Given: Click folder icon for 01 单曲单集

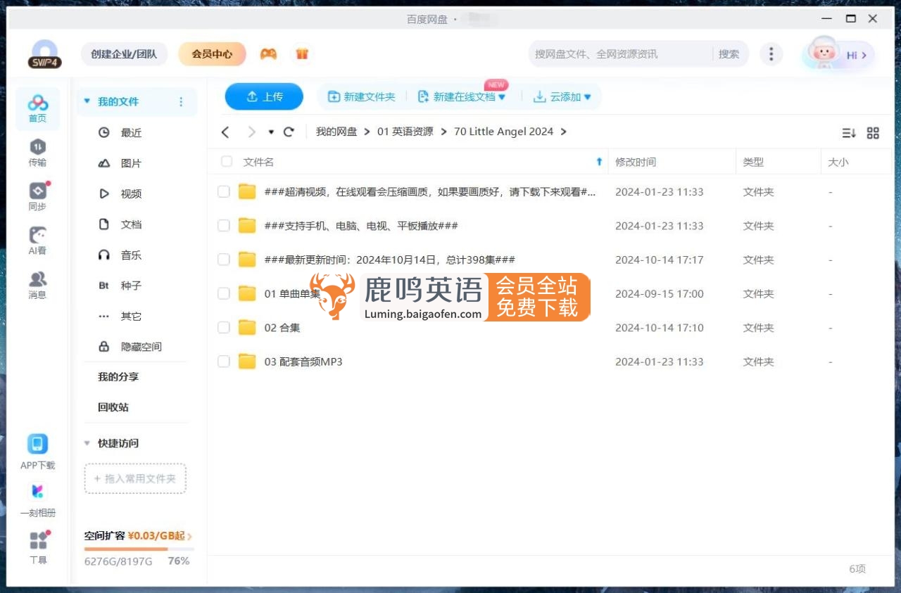Looking at the screenshot, I should (x=246, y=293).
